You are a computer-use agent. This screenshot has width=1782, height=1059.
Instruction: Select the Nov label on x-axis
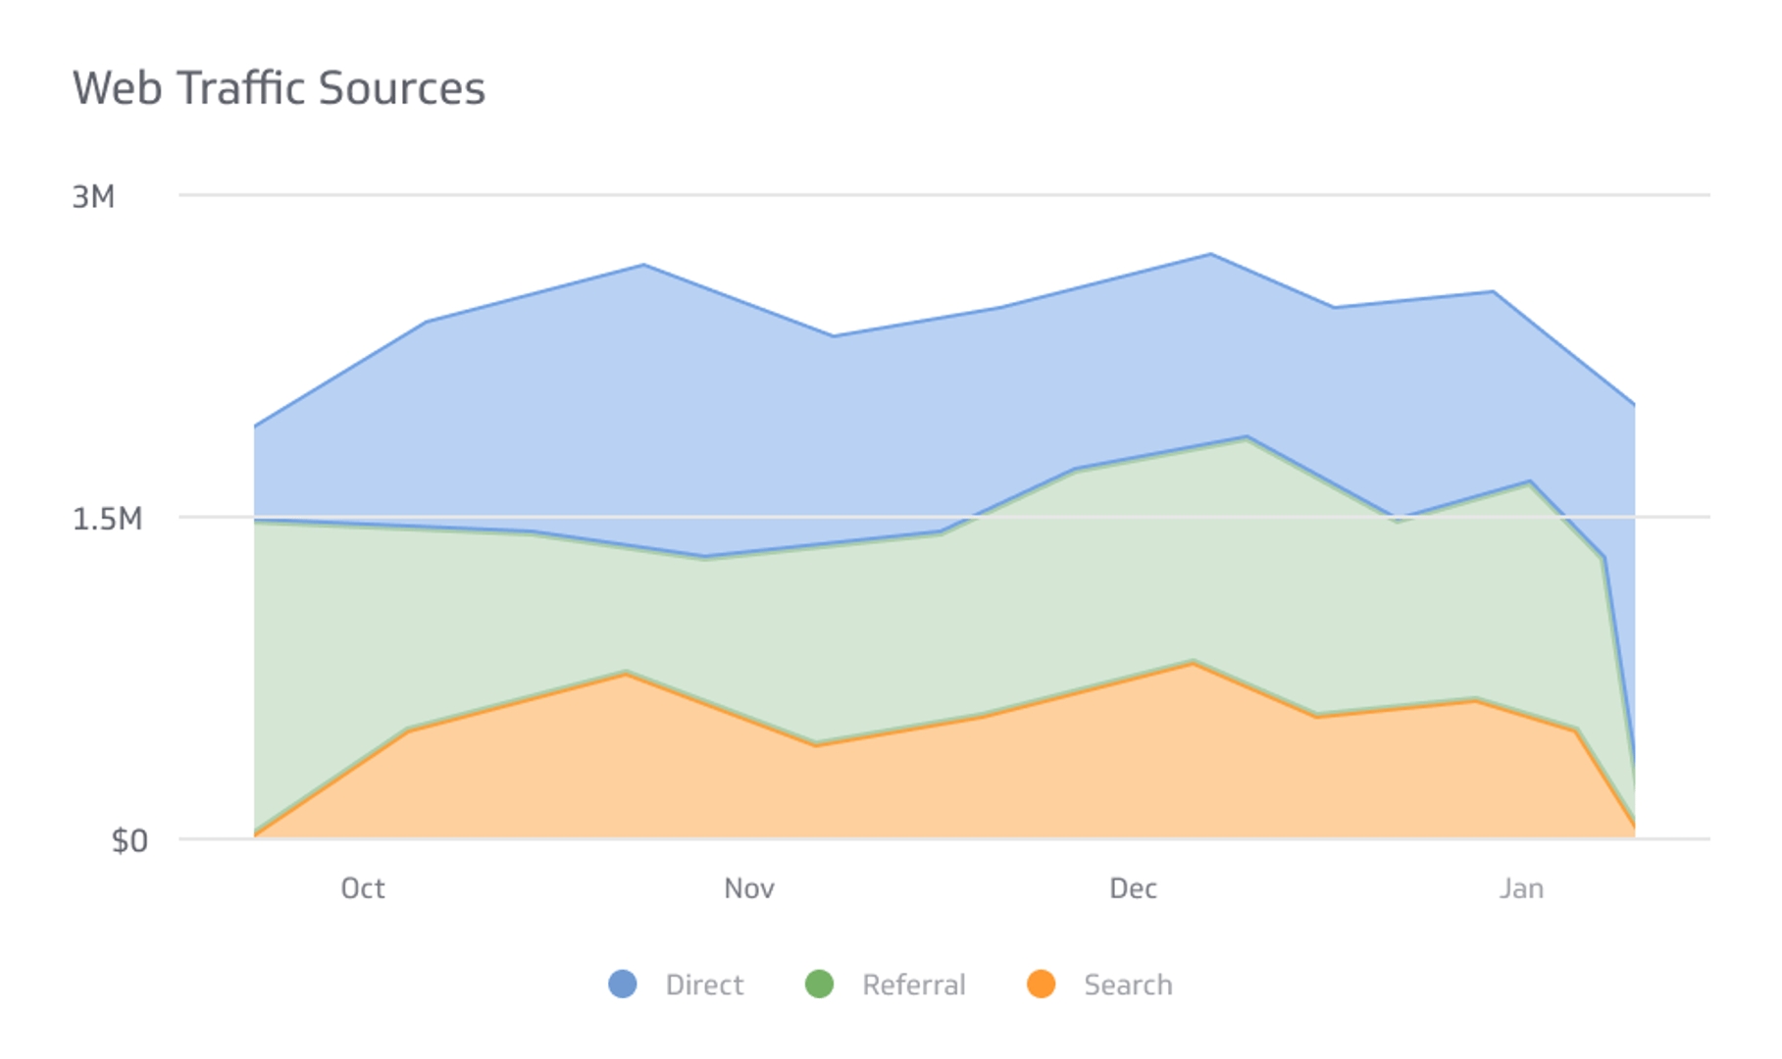(749, 888)
